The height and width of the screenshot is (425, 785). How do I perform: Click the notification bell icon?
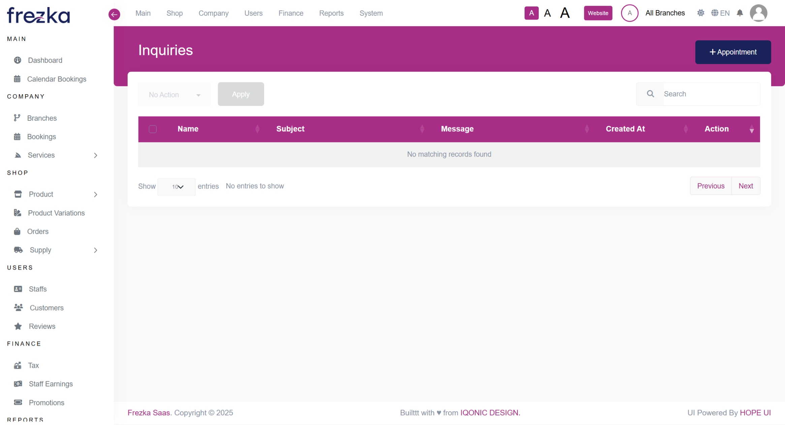coord(740,13)
